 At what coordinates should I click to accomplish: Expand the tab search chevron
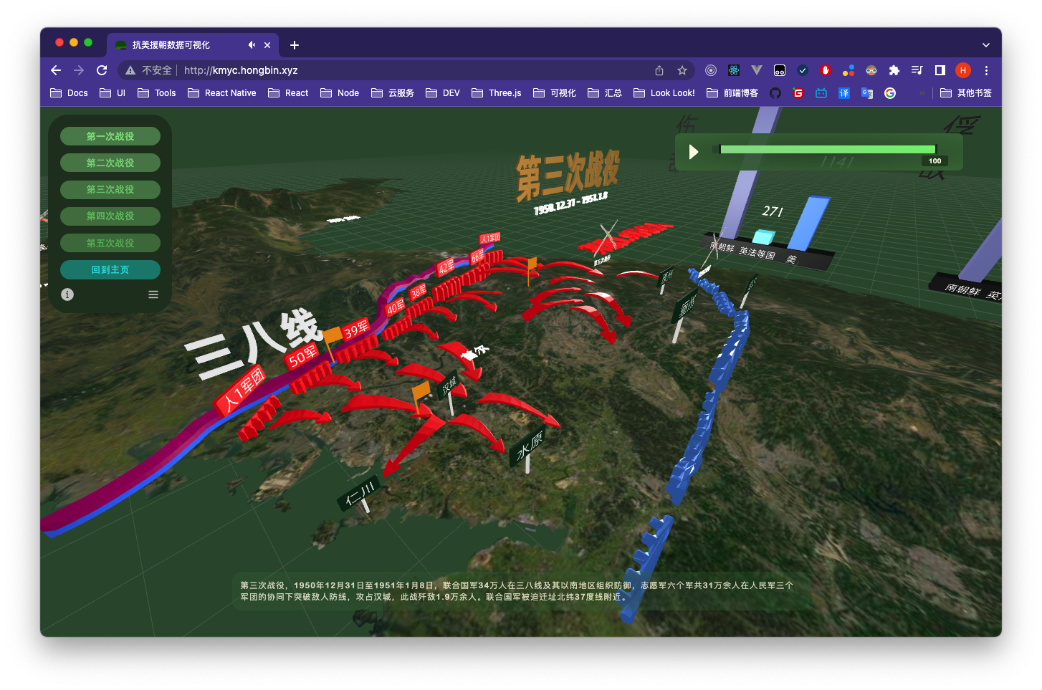click(986, 45)
